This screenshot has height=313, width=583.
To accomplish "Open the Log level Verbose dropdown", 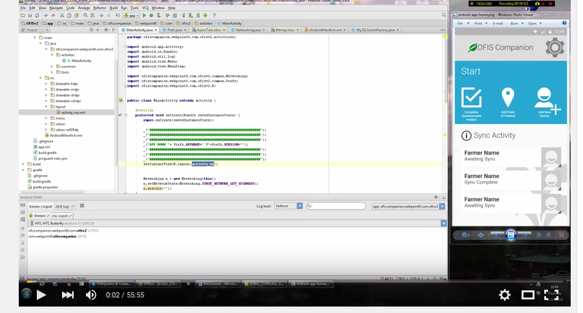I will (x=290, y=206).
